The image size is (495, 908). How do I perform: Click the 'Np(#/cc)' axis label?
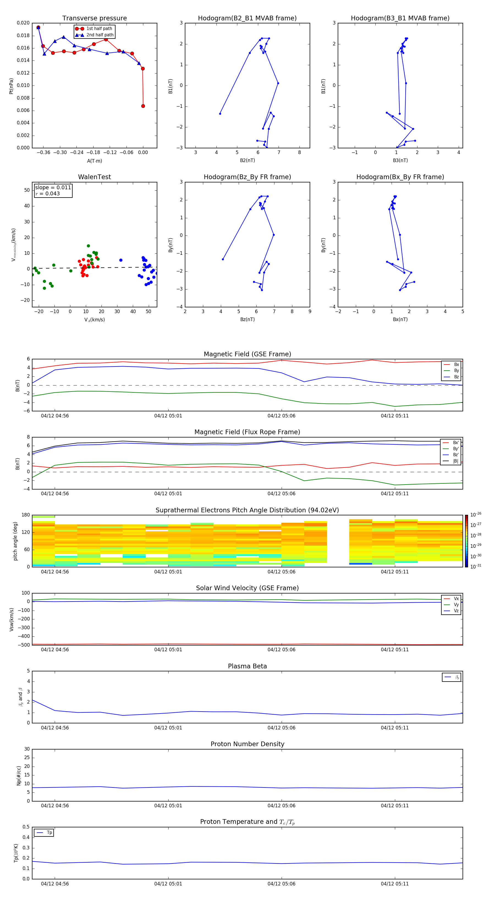19,775
